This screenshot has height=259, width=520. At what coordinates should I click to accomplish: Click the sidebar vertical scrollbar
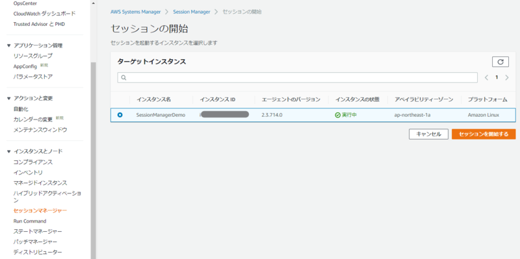pos(93,160)
